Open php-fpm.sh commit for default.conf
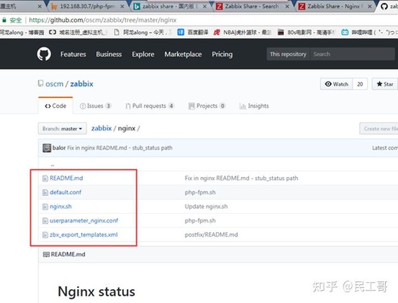398x303 pixels. (200, 192)
